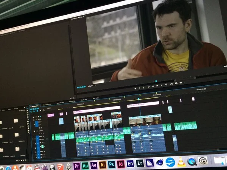Image resolution: width=227 pixels, height=170 pixels.
Task: Open After Effects from the Dock
Action: 94,165
